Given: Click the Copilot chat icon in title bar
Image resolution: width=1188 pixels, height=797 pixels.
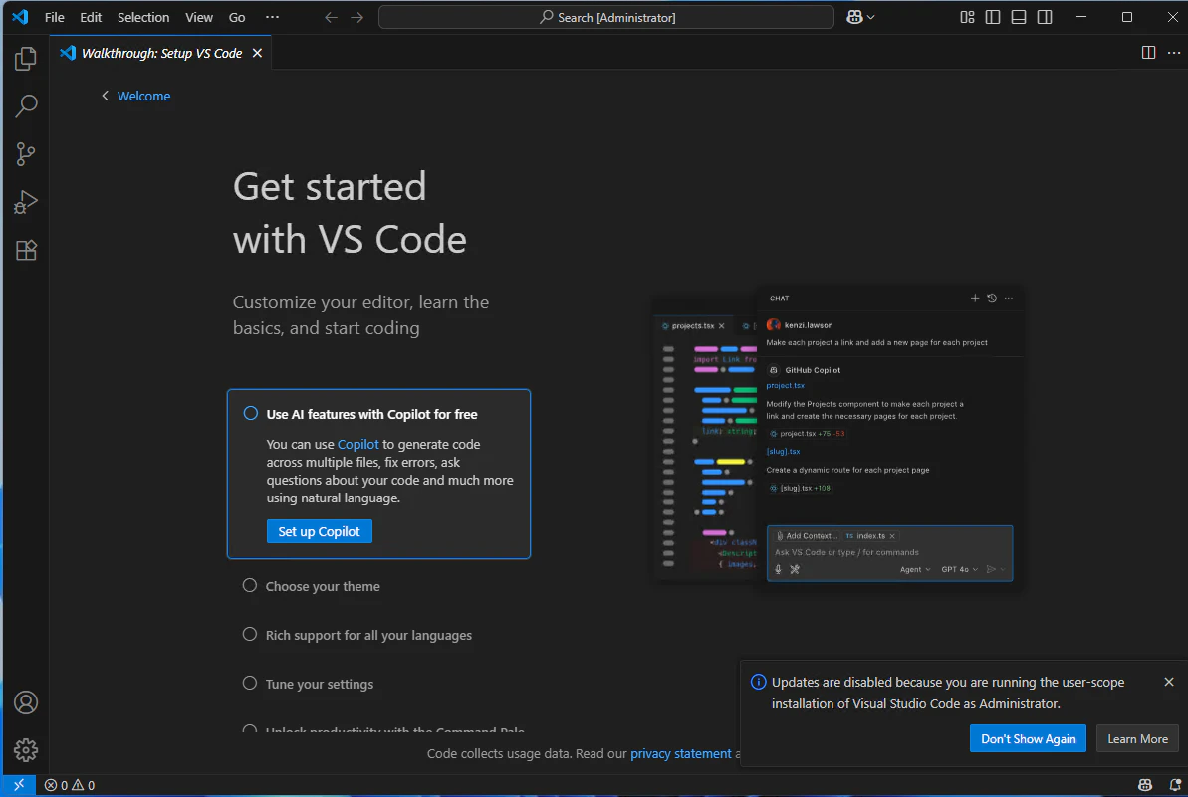Looking at the screenshot, I should click(x=854, y=17).
